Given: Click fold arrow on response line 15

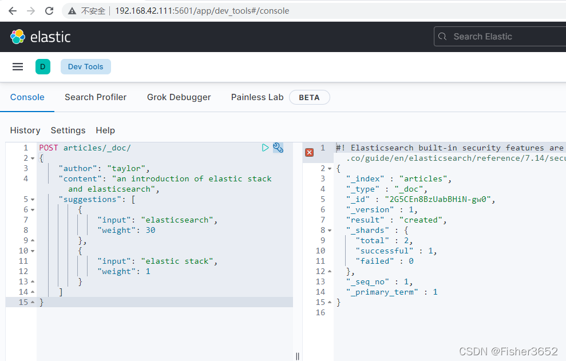Looking at the screenshot, I should [330, 302].
